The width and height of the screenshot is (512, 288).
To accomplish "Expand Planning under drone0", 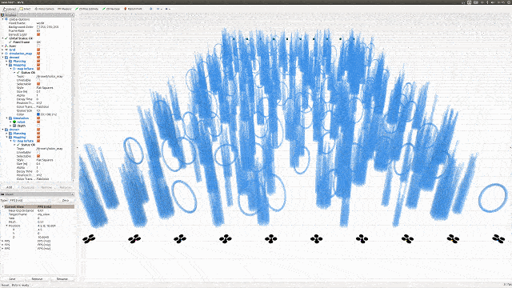I will click(x=6, y=61).
